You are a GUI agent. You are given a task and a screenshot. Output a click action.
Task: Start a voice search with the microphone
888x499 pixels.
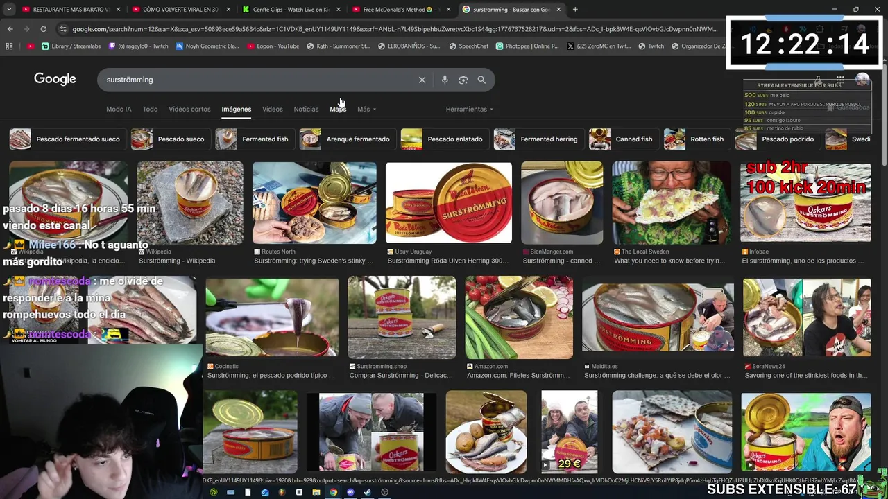point(445,80)
